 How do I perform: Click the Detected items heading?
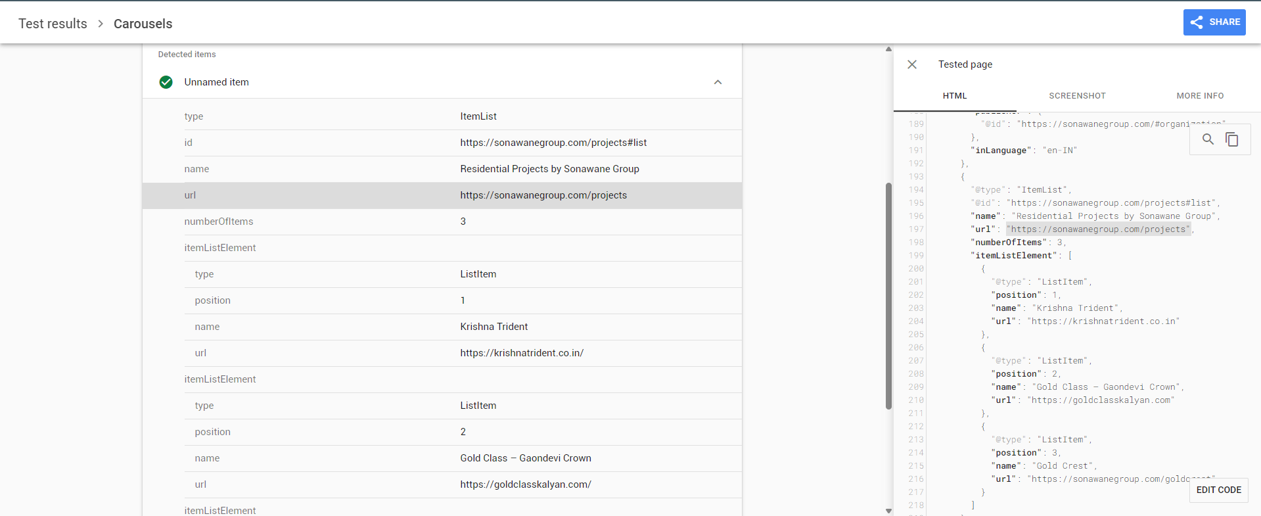click(187, 55)
